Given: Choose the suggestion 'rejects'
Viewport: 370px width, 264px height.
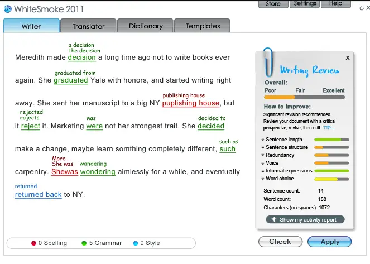Looking at the screenshot, I should tap(30, 118).
